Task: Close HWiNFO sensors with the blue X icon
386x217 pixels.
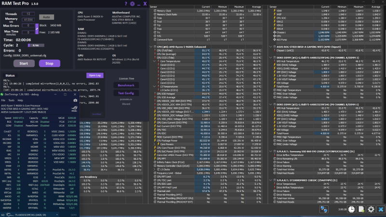Action: click(381, 209)
